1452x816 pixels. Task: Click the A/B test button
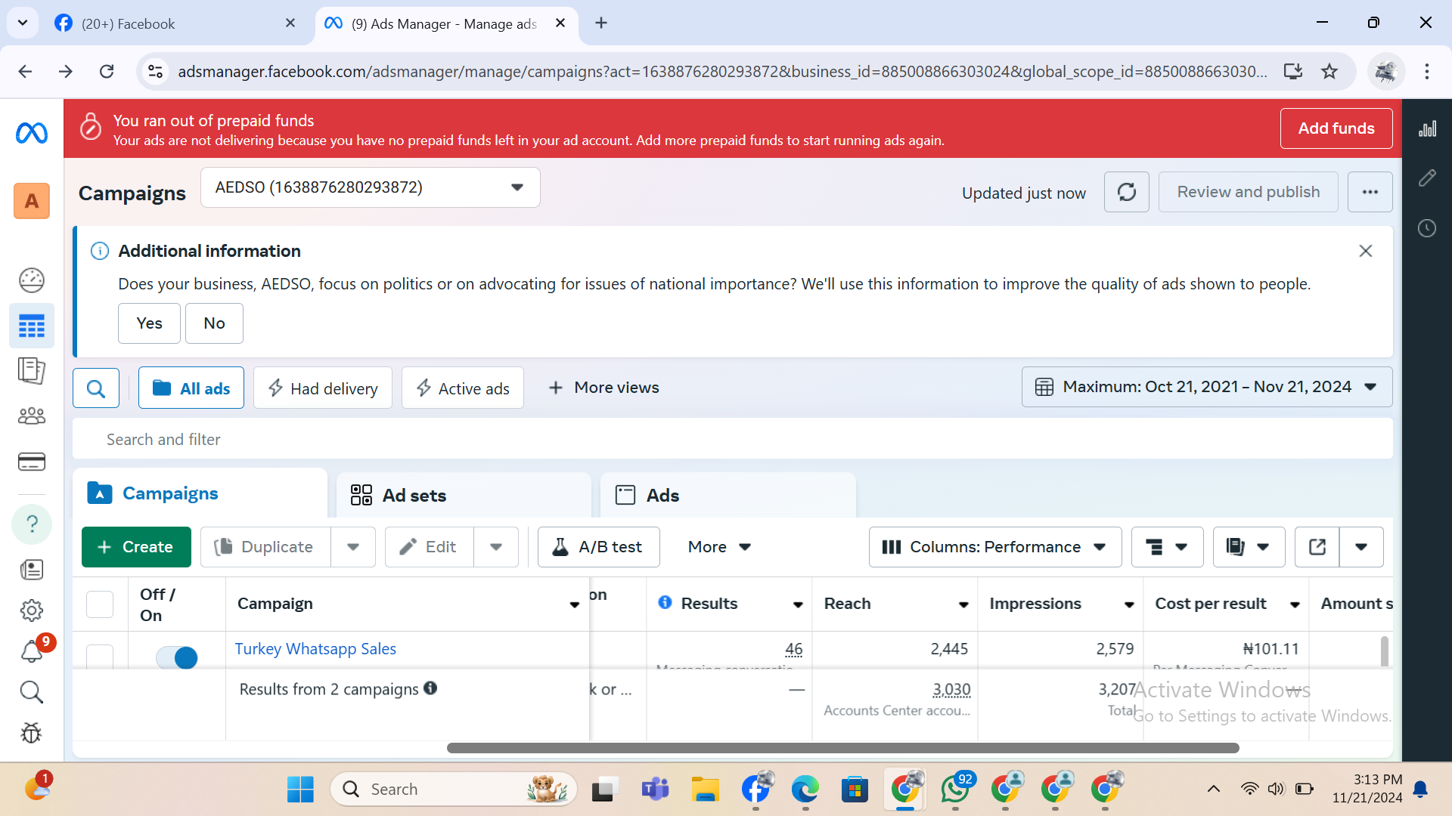click(x=599, y=547)
